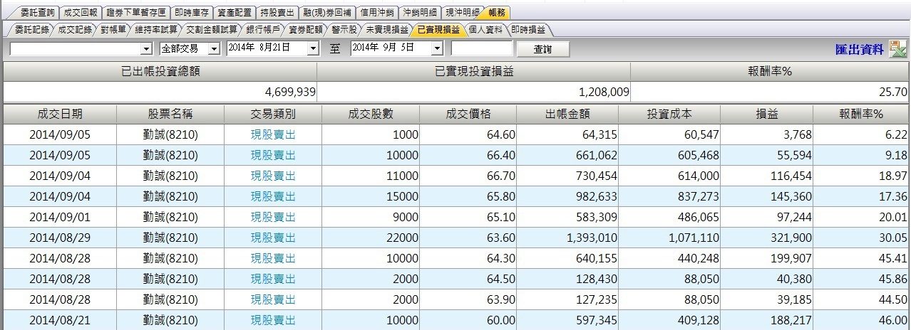This screenshot has width=911, height=330.
Task: Switch to the 信用沖銷 tab
Action: tap(376, 13)
